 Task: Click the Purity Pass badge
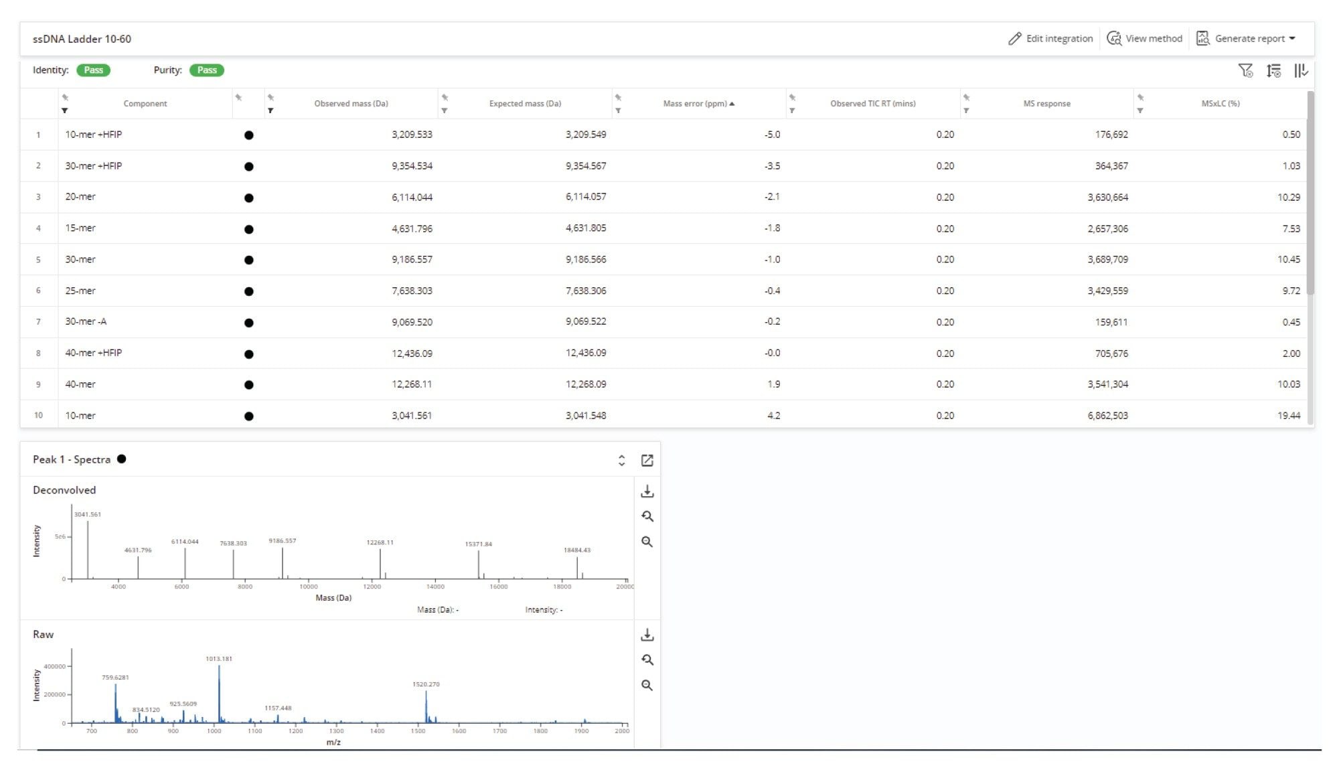click(x=207, y=70)
